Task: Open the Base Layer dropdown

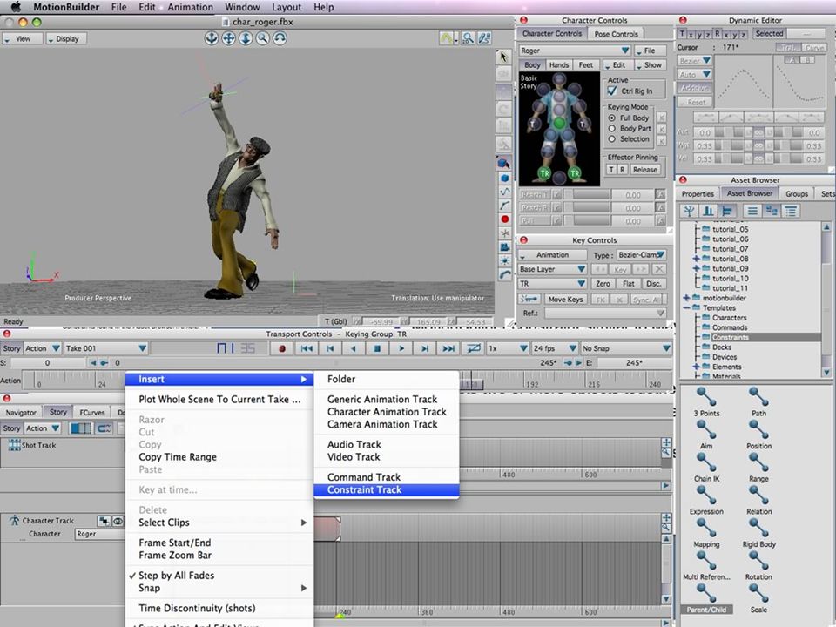Action: 552,269
